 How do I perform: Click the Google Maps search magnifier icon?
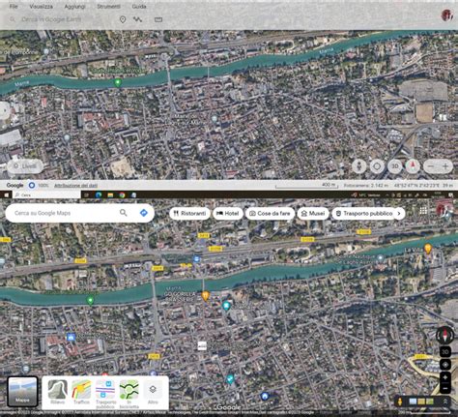tap(123, 213)
